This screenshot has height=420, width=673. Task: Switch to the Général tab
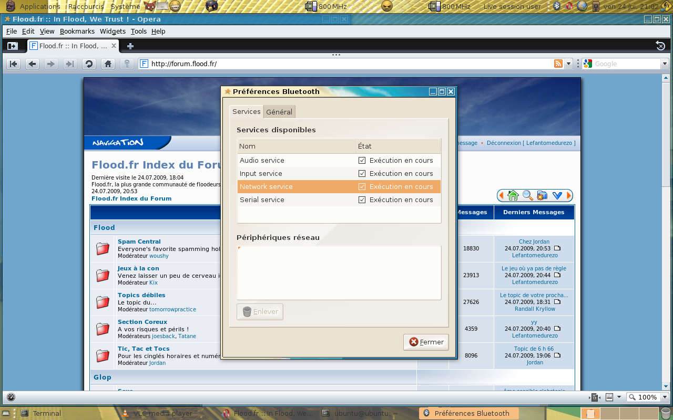[x=279, y=112]
